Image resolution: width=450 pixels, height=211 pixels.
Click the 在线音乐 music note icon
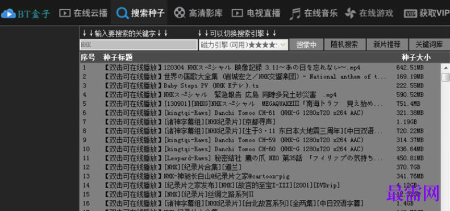coord(295,14)
